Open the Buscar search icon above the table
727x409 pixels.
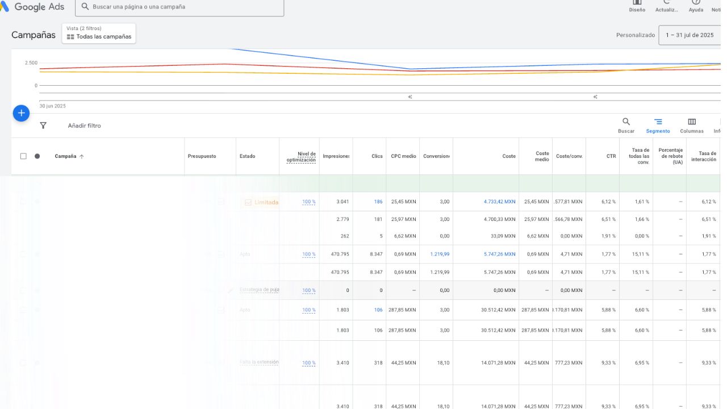(625, 122)
